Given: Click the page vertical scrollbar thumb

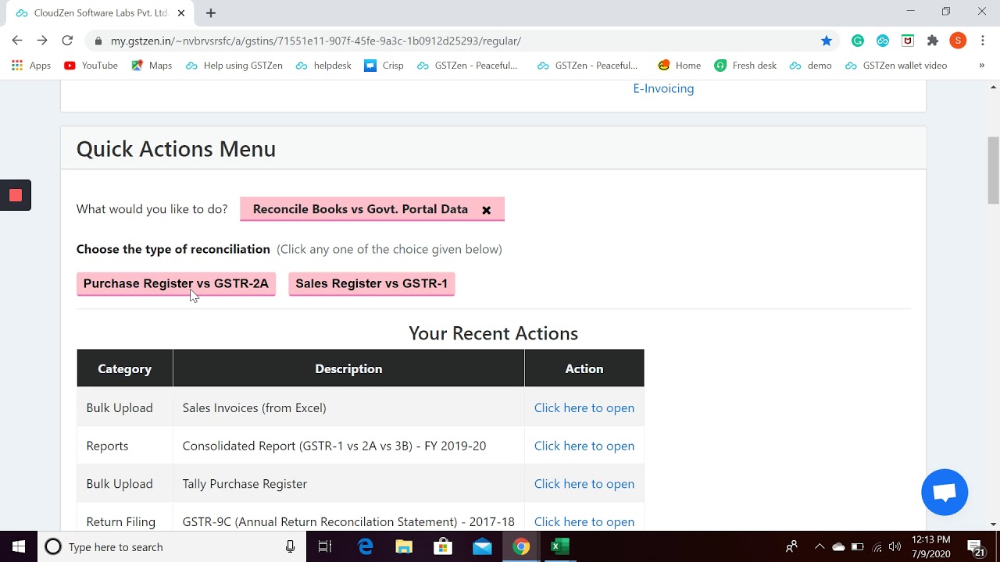Looking at the screenshot, I should tap(993, 169).
